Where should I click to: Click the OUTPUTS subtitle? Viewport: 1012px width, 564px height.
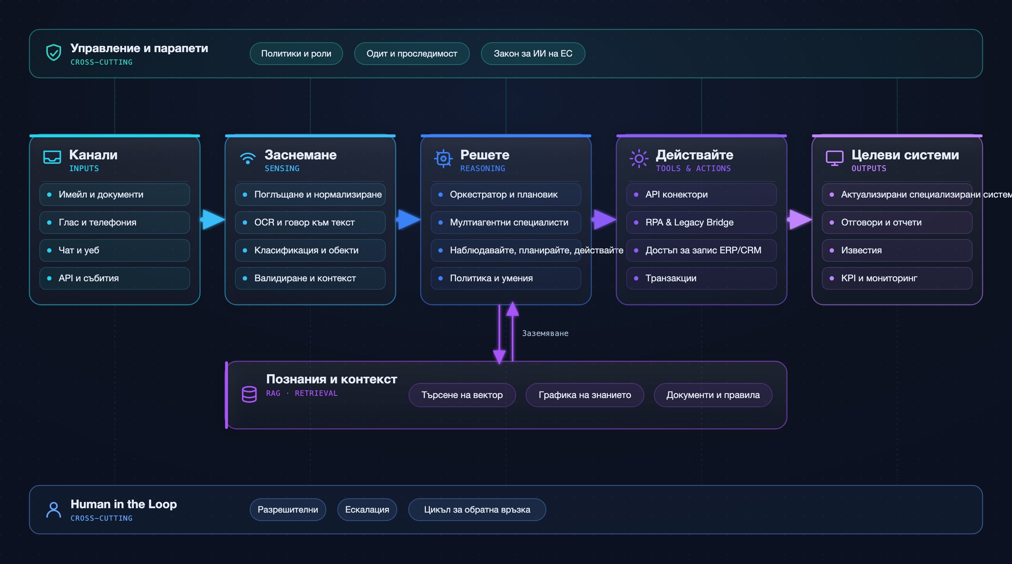(869, 168)
